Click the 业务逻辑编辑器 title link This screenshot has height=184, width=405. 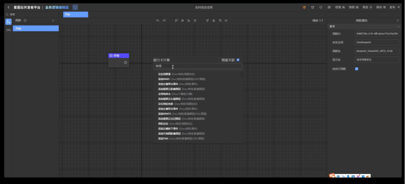pos(57,7)
